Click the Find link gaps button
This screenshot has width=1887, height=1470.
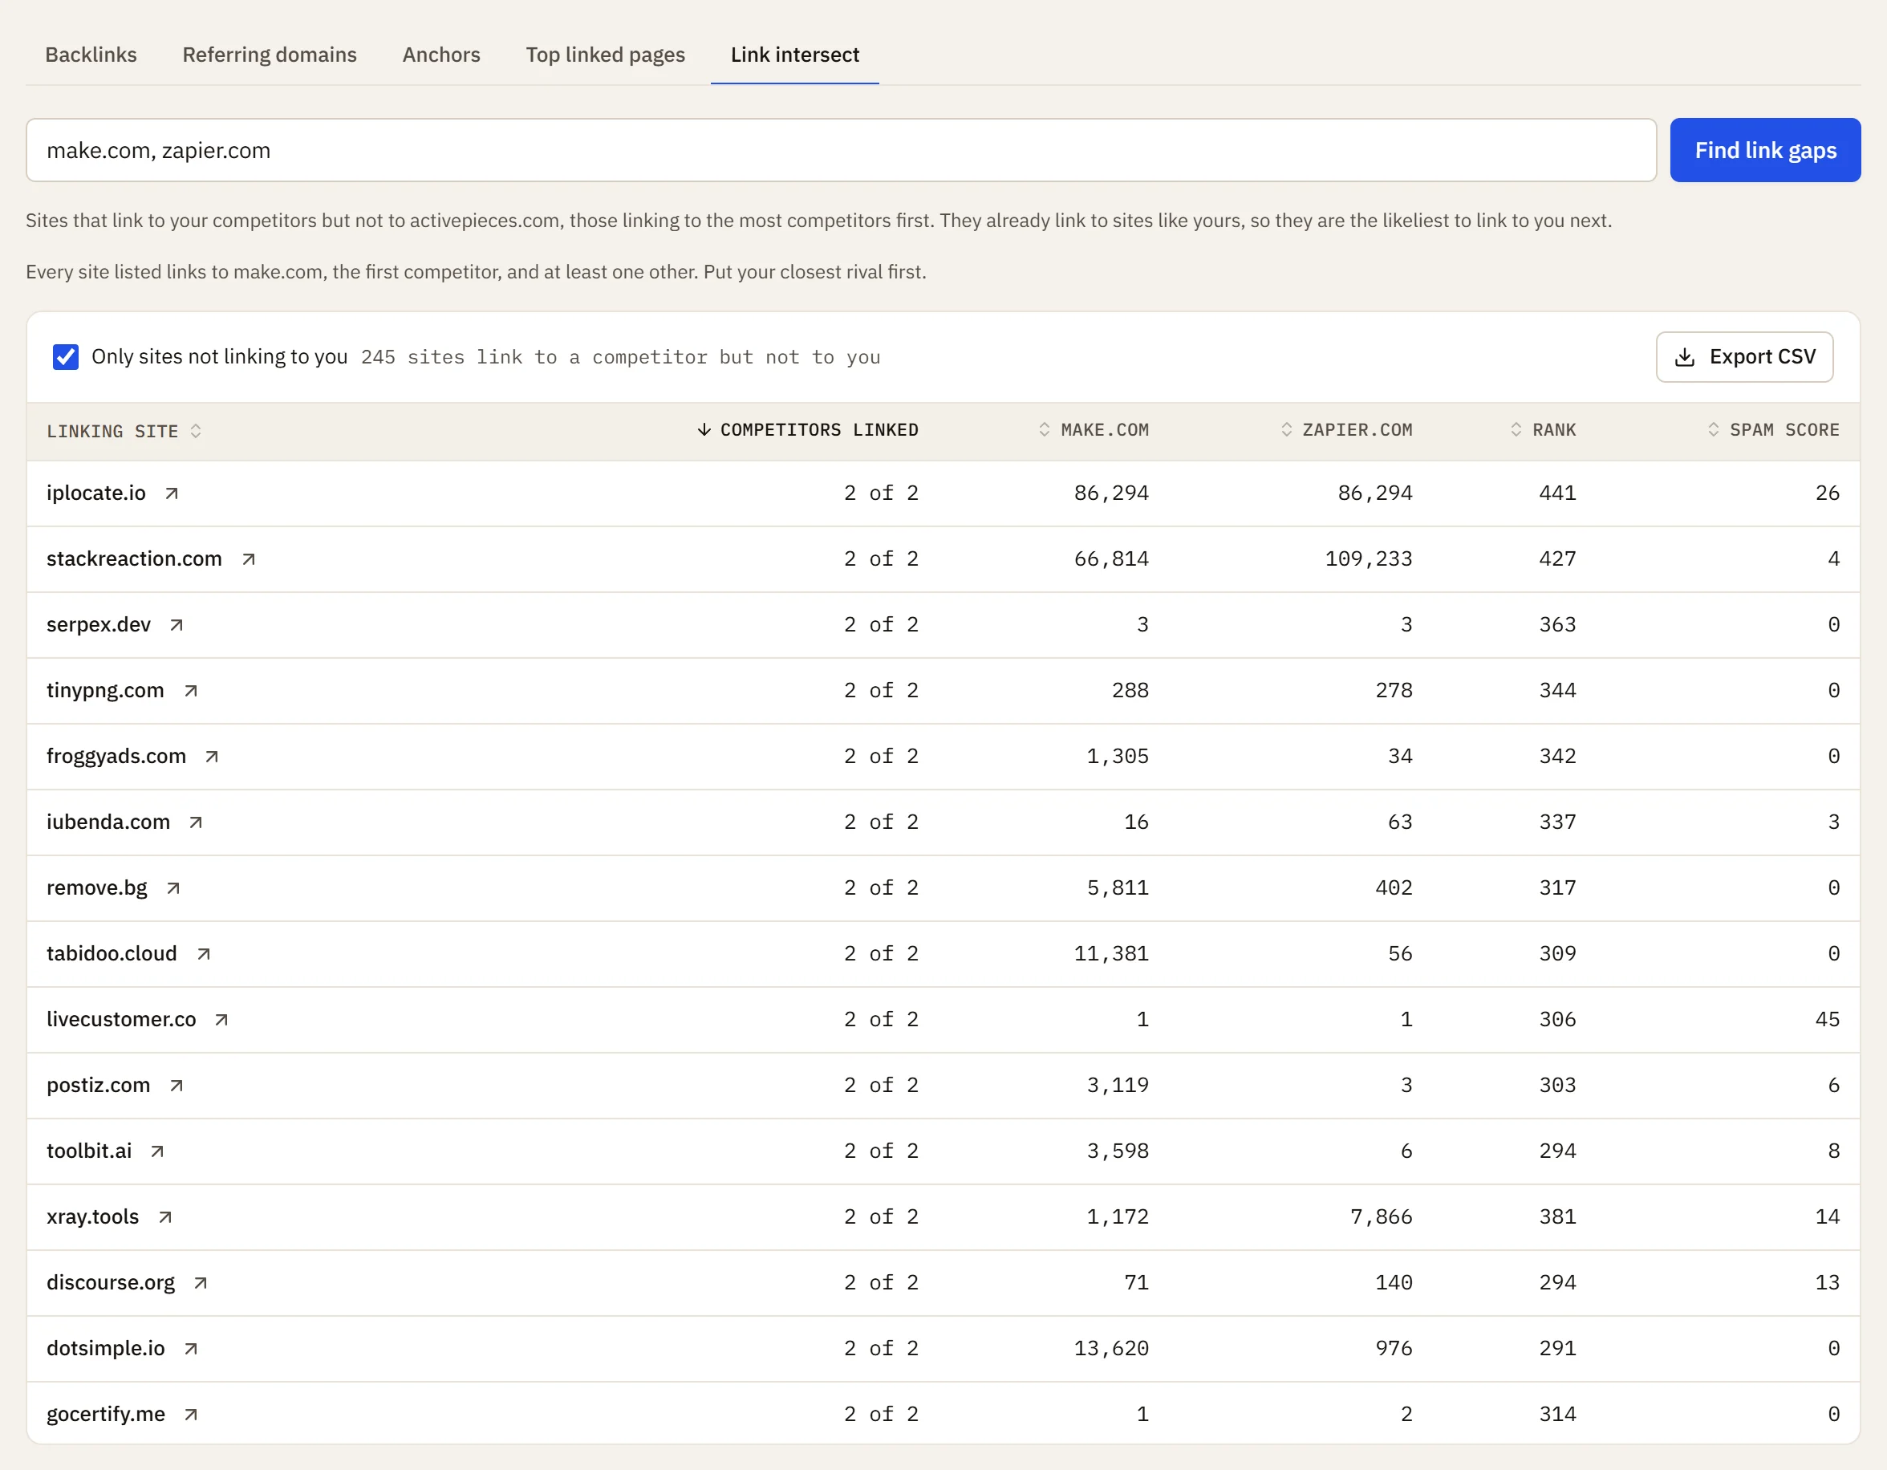1765,150
